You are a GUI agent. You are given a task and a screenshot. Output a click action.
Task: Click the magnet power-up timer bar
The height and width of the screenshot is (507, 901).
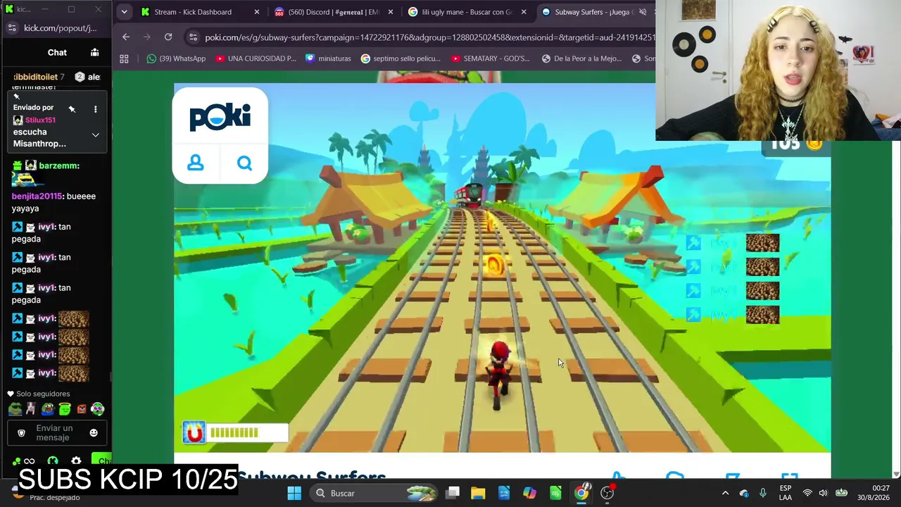click(247, 432)
